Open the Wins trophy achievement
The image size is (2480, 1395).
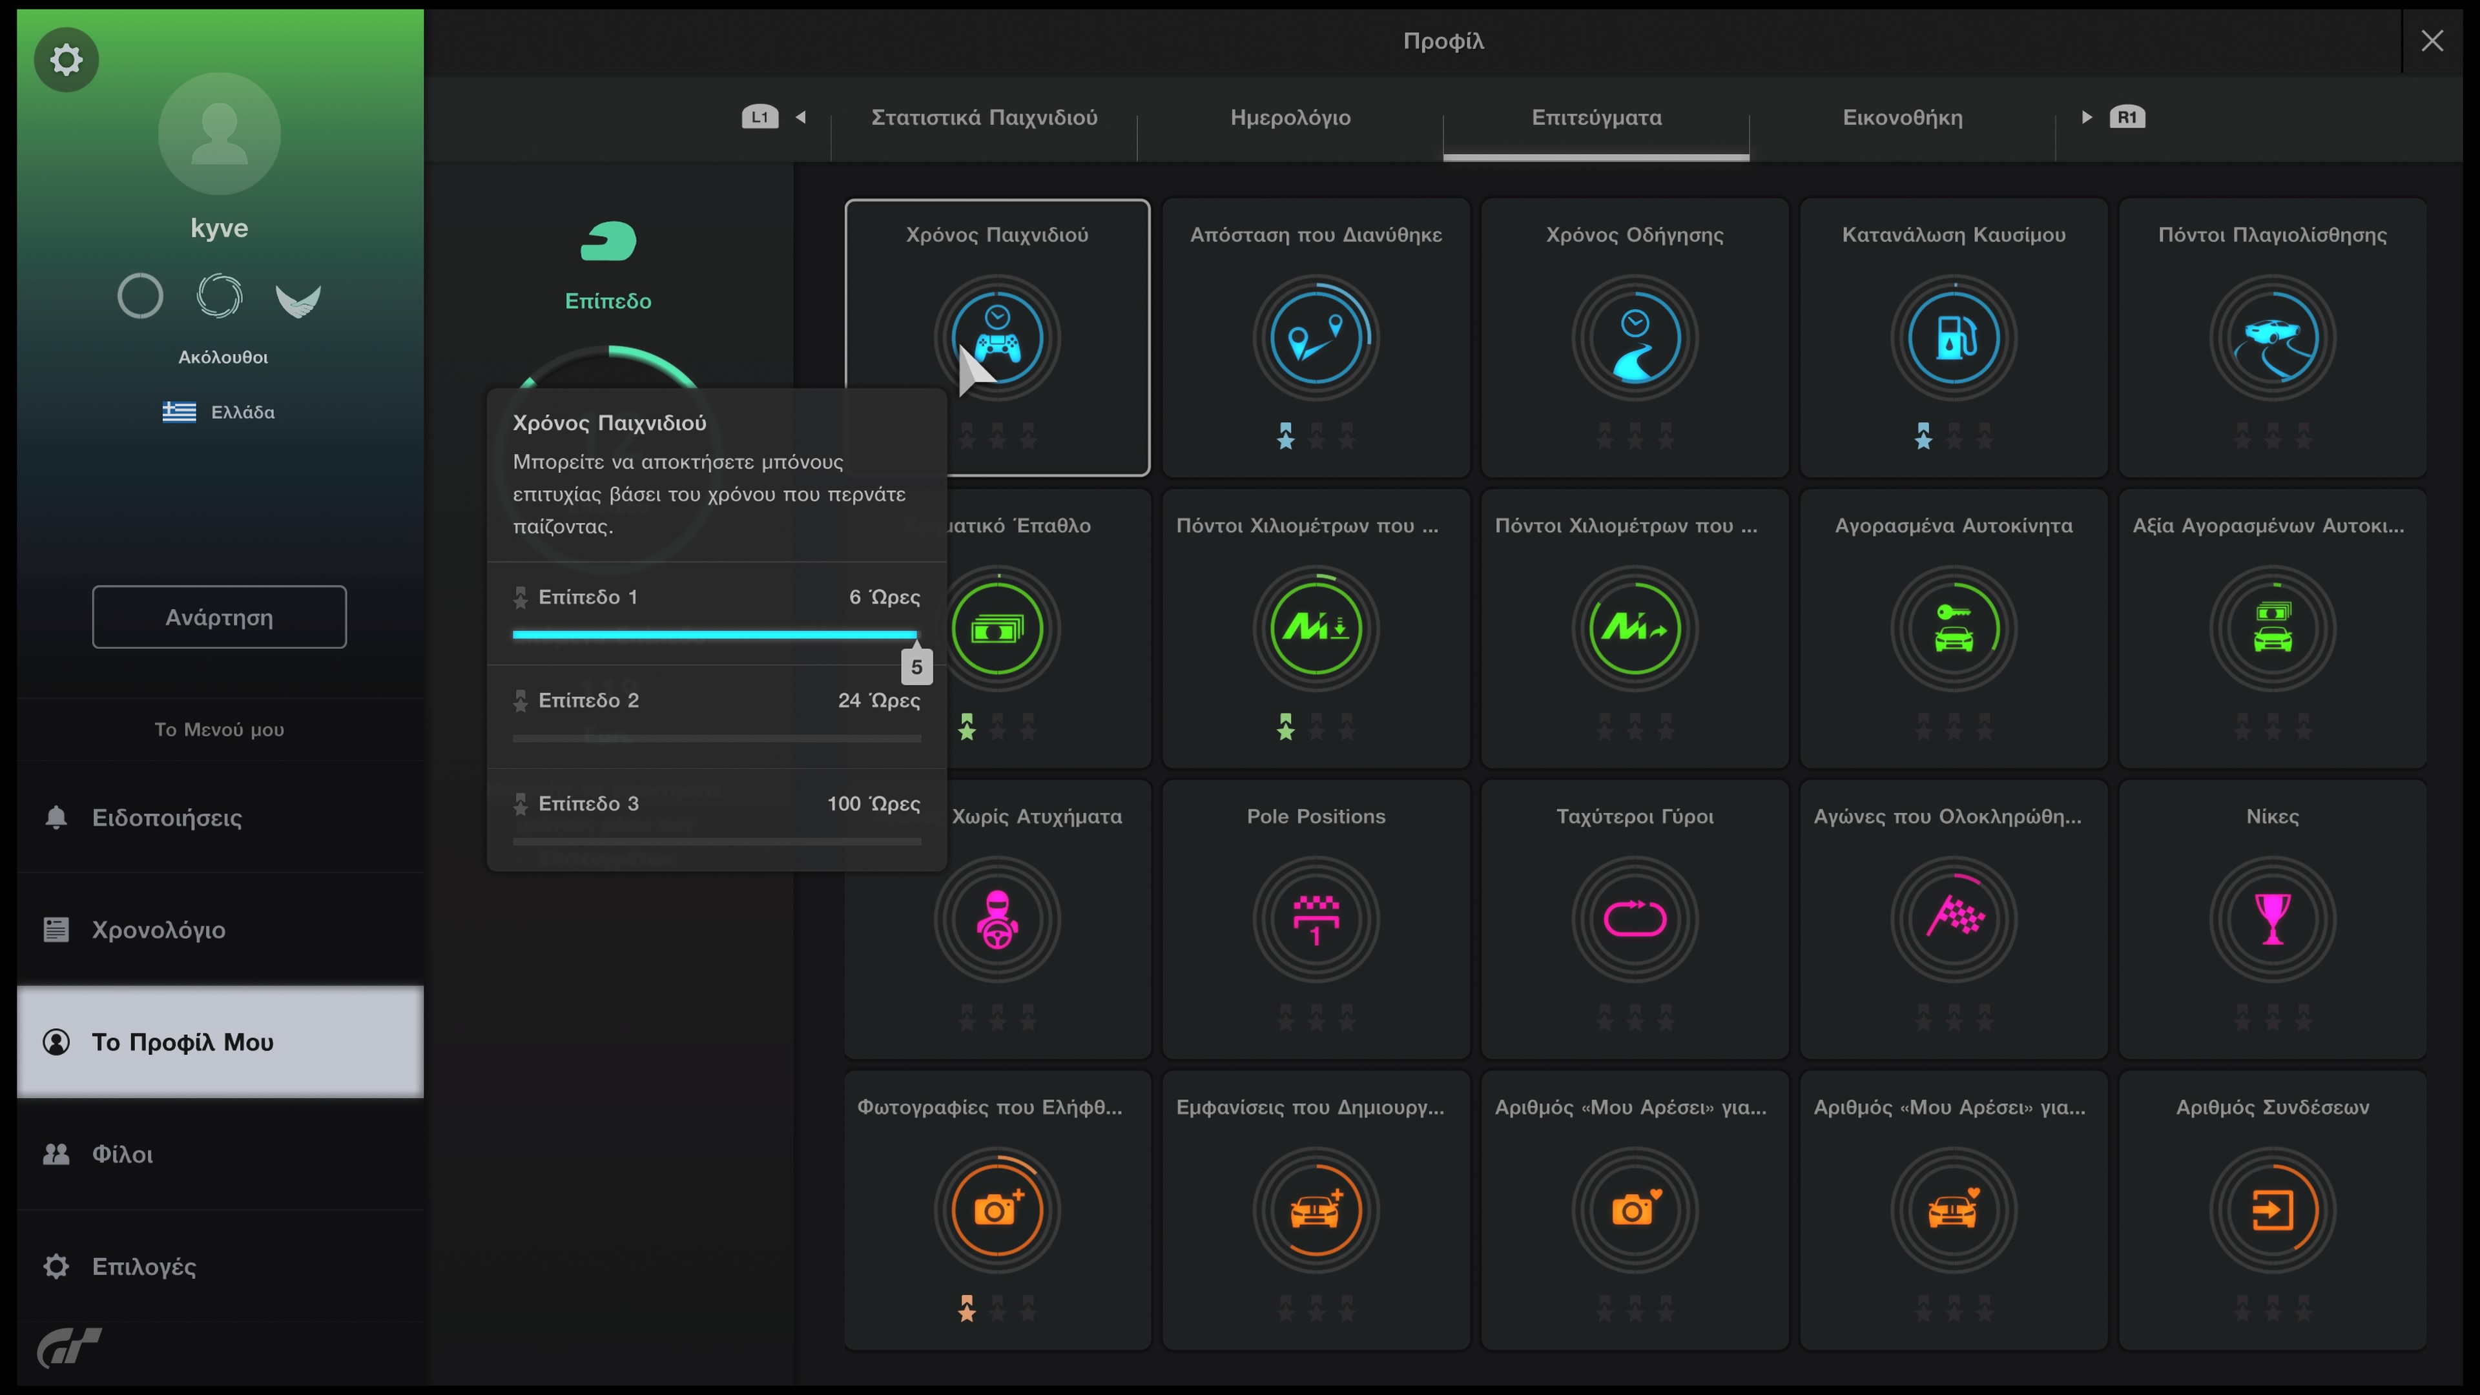2272,918
